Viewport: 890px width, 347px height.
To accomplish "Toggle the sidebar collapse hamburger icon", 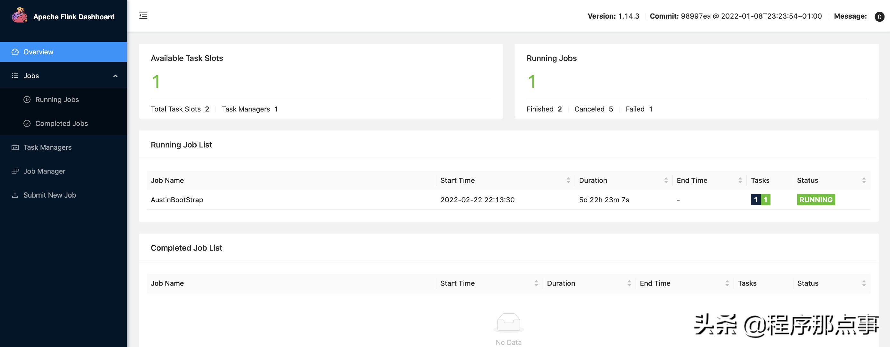I will [x=143, y=15].
